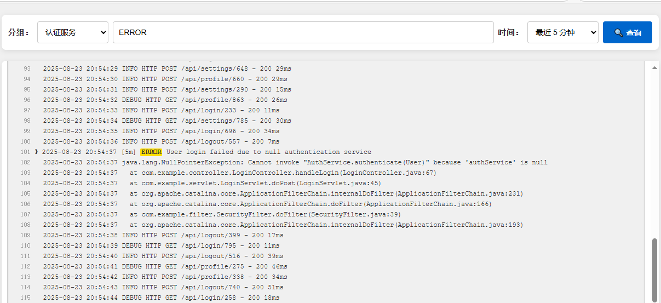Click line number 101 in the gutter
Viewport: 661px width, 303px height.
[x=25, y=152]
